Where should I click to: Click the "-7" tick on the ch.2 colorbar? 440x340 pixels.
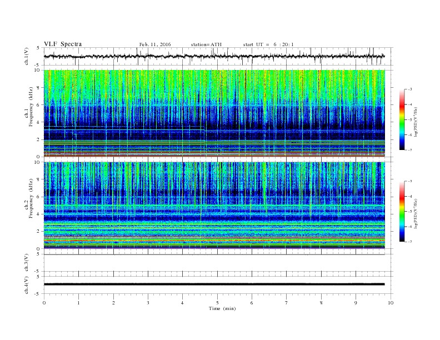point(409,242)
